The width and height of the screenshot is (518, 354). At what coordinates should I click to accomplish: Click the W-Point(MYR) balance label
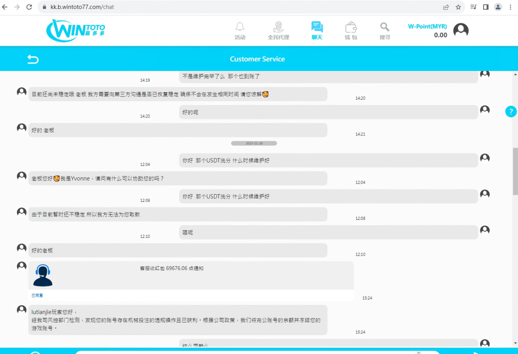[427, 26]
